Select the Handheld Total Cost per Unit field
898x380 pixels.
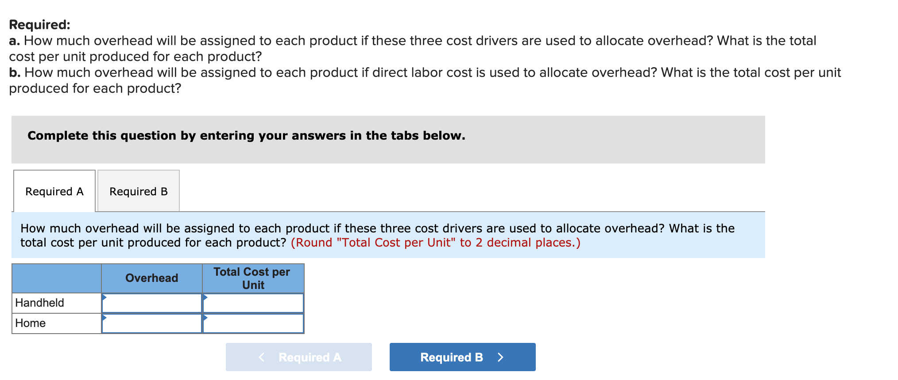click(x=253, y=303)
